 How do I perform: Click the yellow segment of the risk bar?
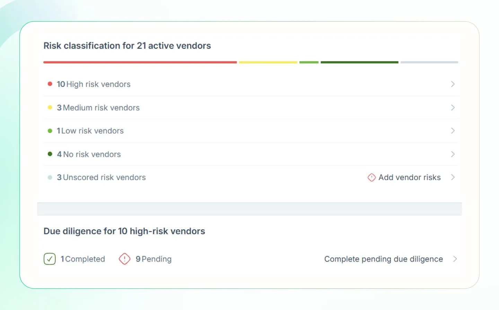pyautogui.click(x=268, y=62)
